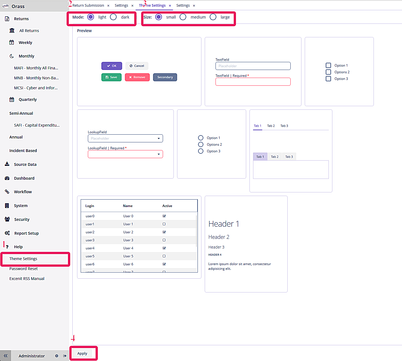402x361 pixels.
Task: Enable dark mode radio button
Action: tap(113, 17)
